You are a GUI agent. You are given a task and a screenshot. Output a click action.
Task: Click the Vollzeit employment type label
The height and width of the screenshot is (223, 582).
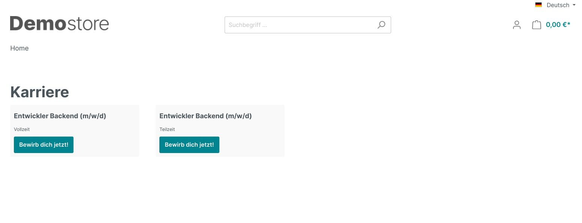point(22,129)
